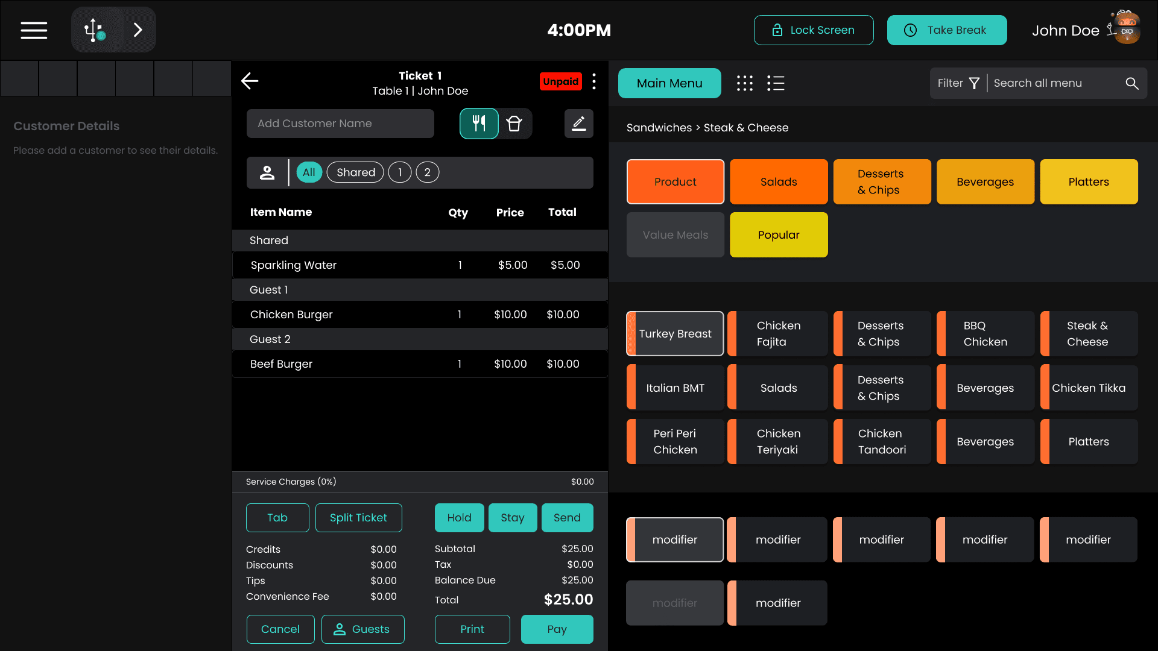Screen dimensions: 1158x651
Task: Expand the top bar chevron arrow
Action: tap(138, 30)
